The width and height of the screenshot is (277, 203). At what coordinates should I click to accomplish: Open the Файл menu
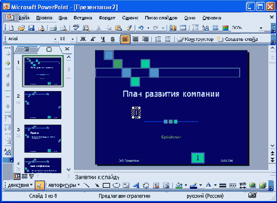[x=24, y=18]
